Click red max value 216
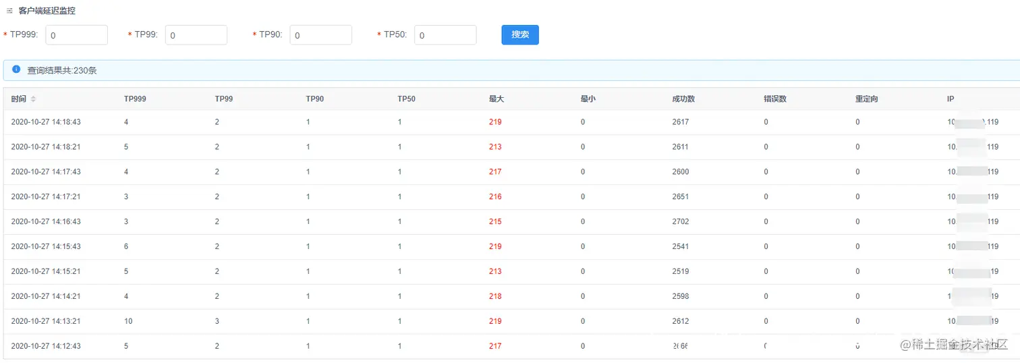1020x363 pixels. 495,197
